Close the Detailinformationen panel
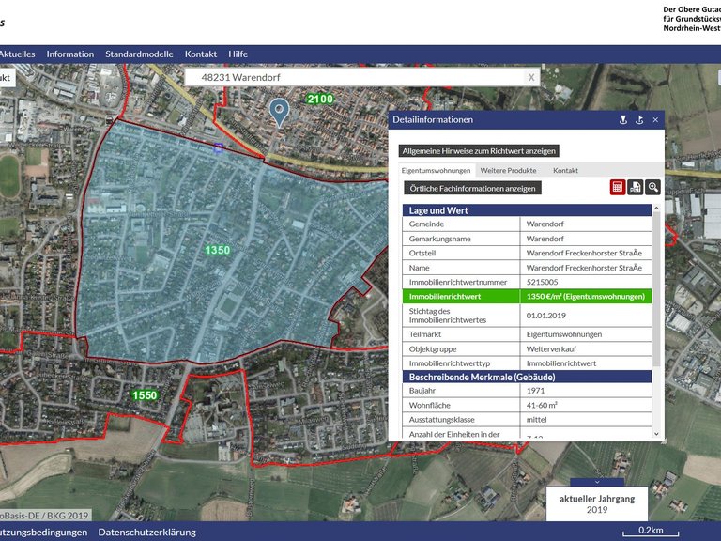 tap(655, 120)
